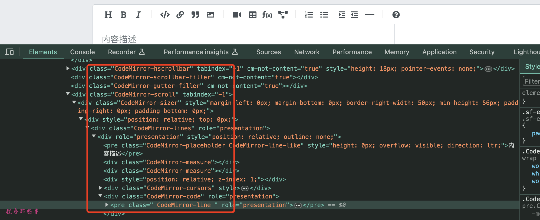Switch to the Console tab

pos(83,52)
